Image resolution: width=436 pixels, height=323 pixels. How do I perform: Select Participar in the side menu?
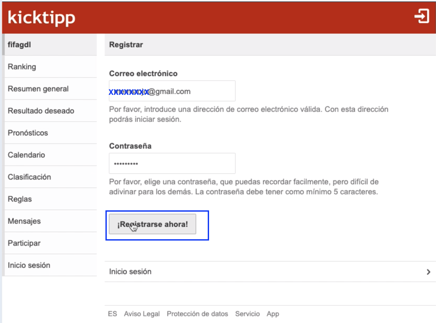24,243
